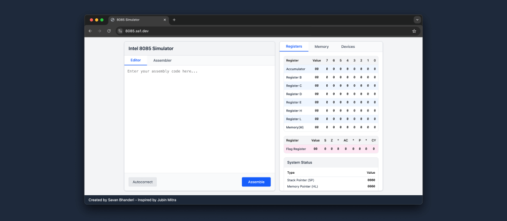Switch to the Assembler tab
Screen dimensions: 507x221
(162, 60)
